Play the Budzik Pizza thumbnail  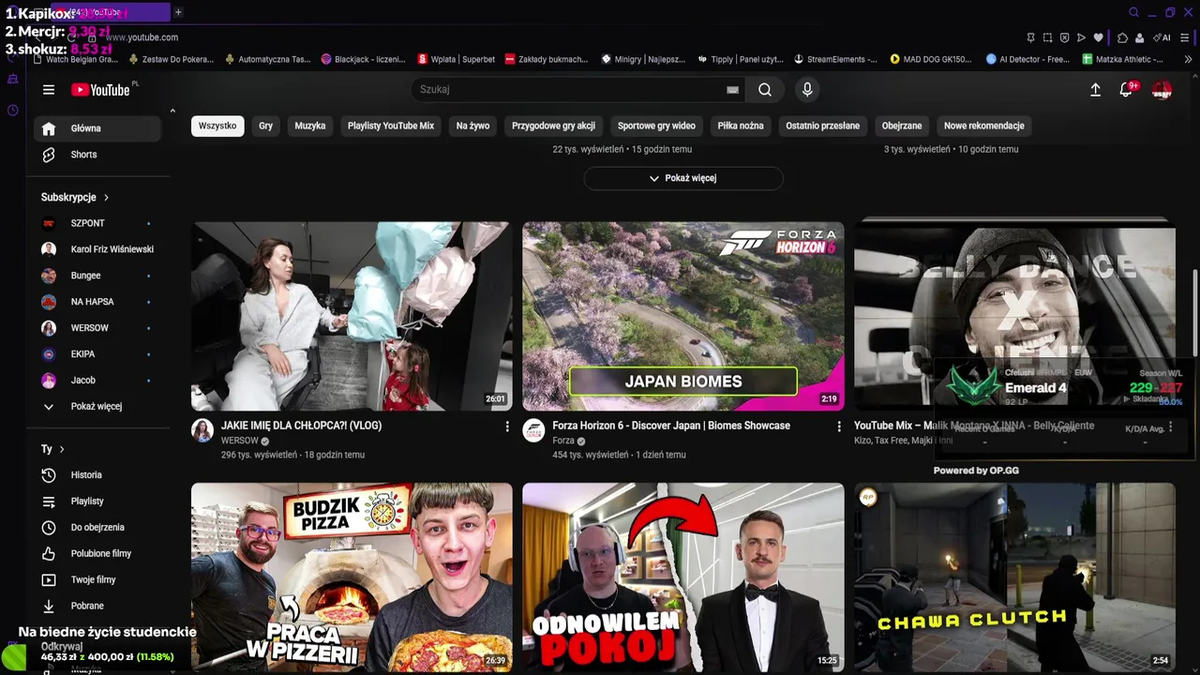pos(352,577)
